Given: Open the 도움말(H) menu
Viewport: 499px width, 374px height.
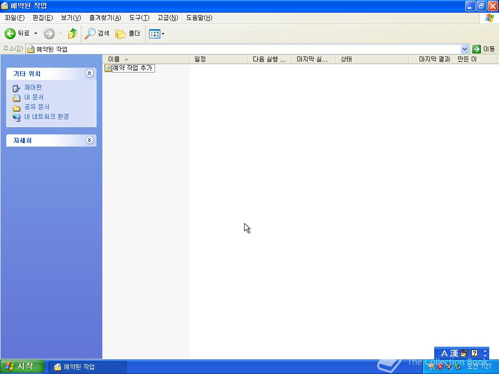Looking at the screenshot, I should point(199,18).
